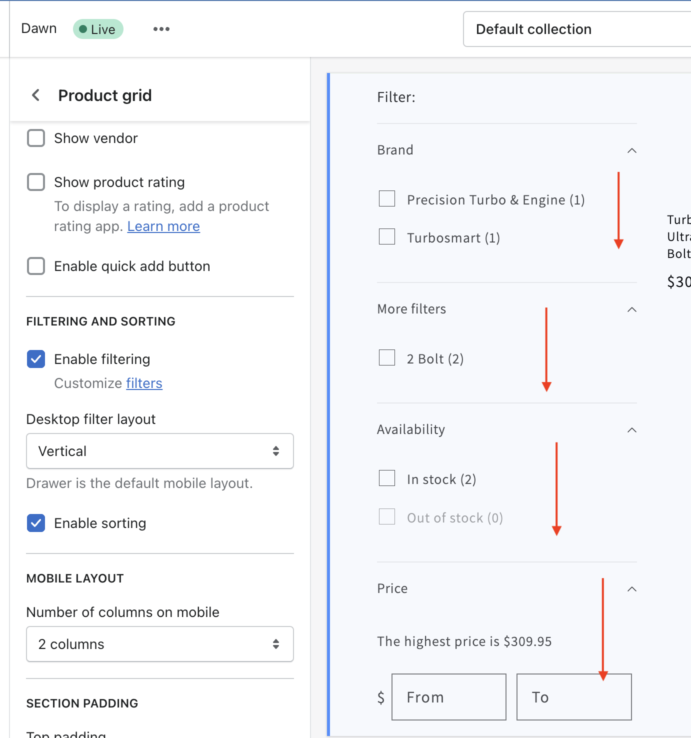Collapse the Availability filter chevron
The height and width of the screenshot is (738, 691).
click(632, 430)
